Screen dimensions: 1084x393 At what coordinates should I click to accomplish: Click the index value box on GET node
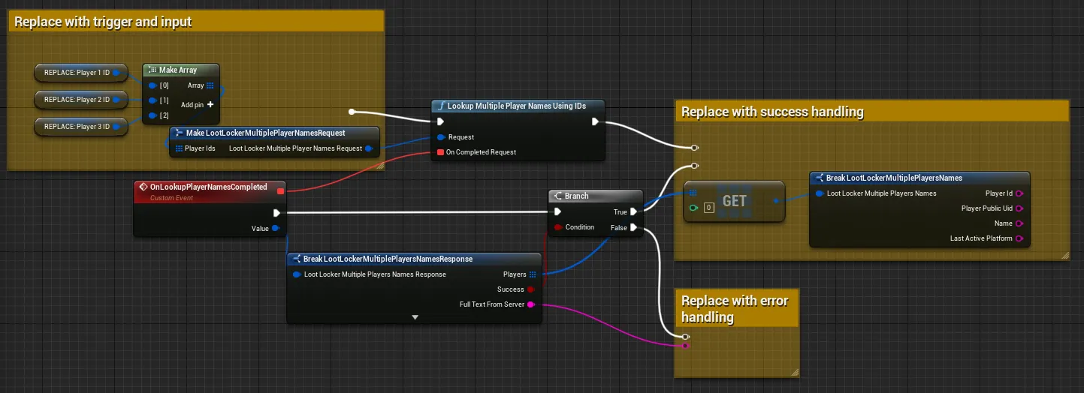708,208
